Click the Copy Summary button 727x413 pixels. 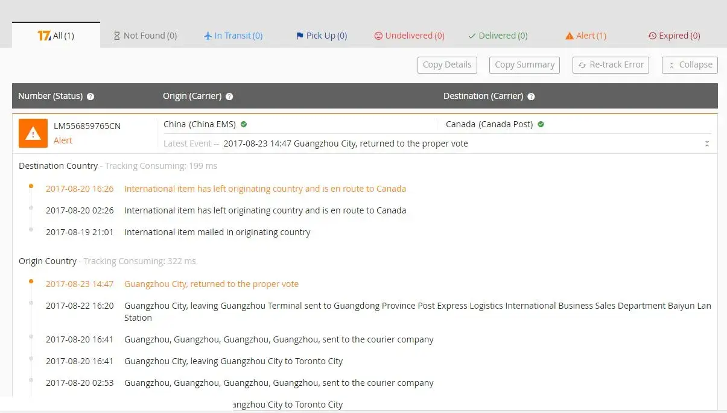[x=524, y=65]
